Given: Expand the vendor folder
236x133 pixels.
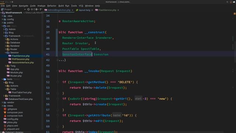Looking at the screenshot, I should pos(2,102).
